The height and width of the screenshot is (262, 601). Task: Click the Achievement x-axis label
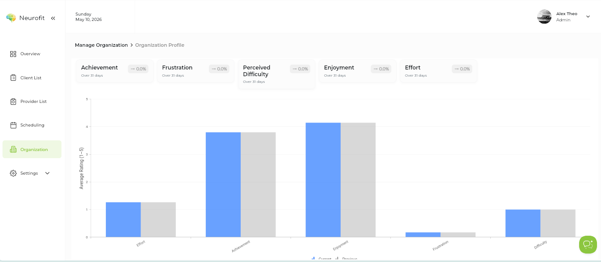[241, 246]
